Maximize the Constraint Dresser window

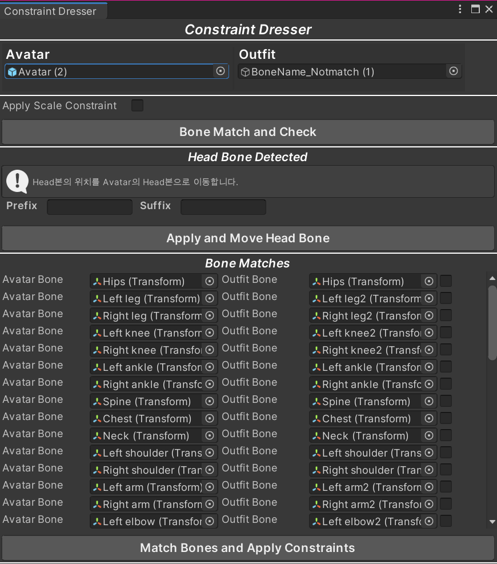coord(475,9)
